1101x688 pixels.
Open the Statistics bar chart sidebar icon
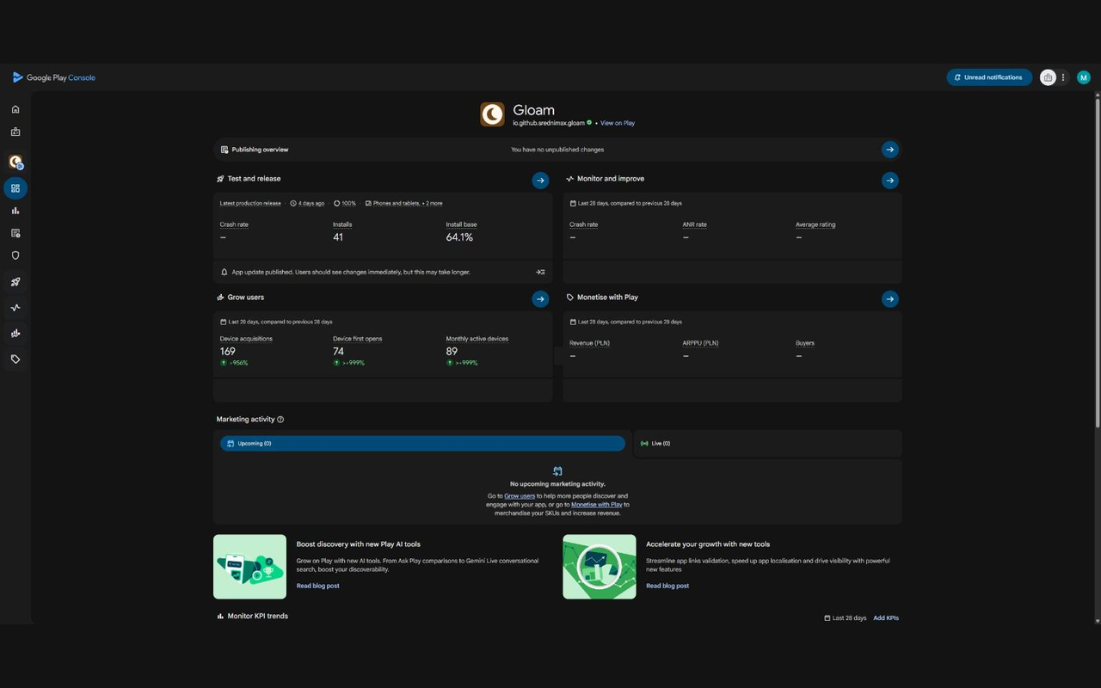coord(15,211)
